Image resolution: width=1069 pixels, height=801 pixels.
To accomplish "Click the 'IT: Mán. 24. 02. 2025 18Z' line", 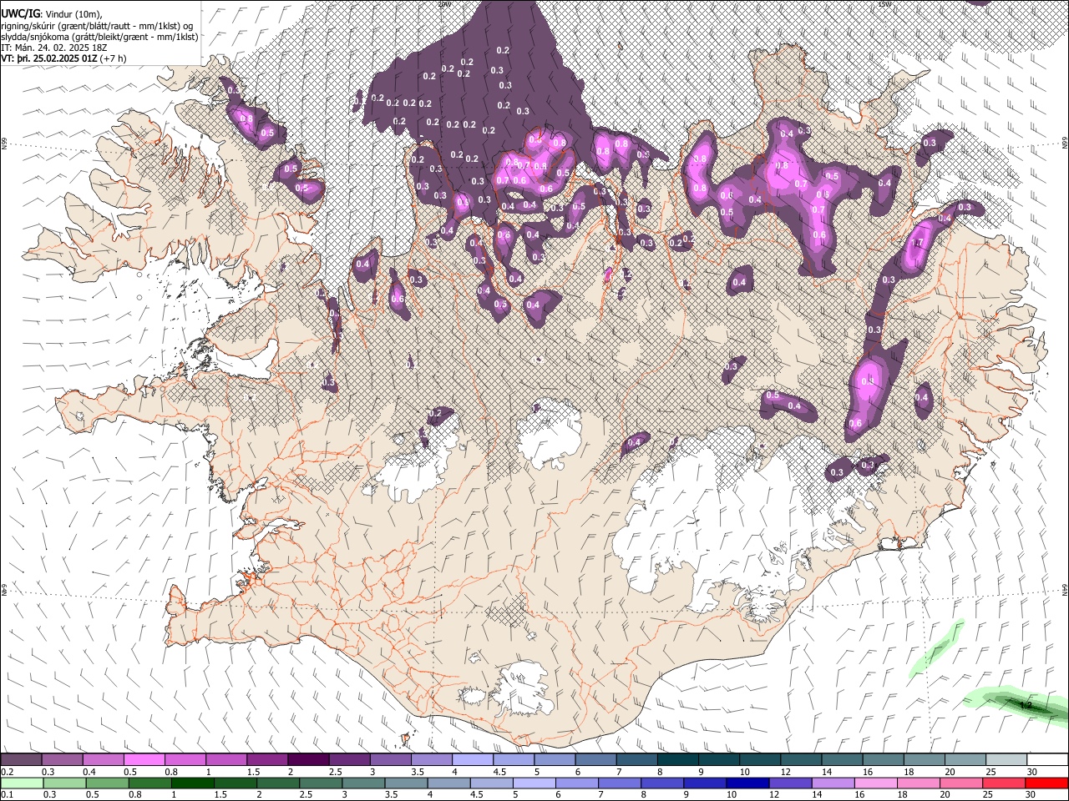I will click(x=54, y=48).
